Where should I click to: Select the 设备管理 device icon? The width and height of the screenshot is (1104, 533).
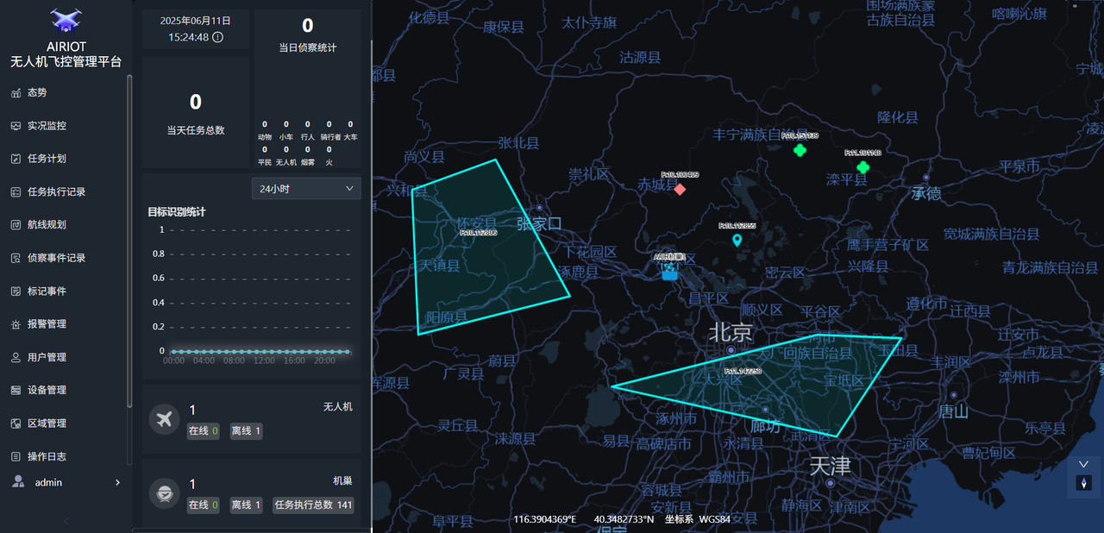pyautogui.click(x=16, y=391)
